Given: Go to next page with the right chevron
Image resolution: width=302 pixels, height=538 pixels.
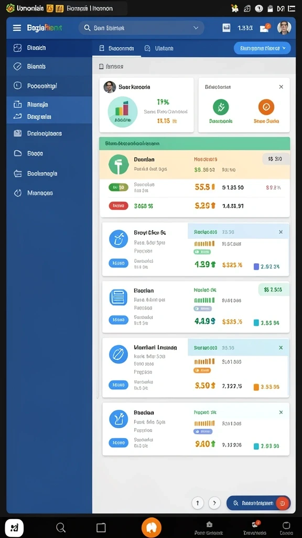Looking at the screenshot, I should [214, 503].
